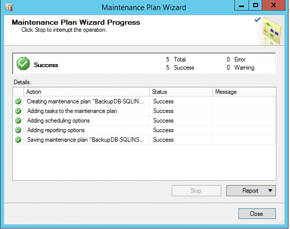
Task: Click the green check beside Adding scheduling options
Action: click(x=18, y=121)
